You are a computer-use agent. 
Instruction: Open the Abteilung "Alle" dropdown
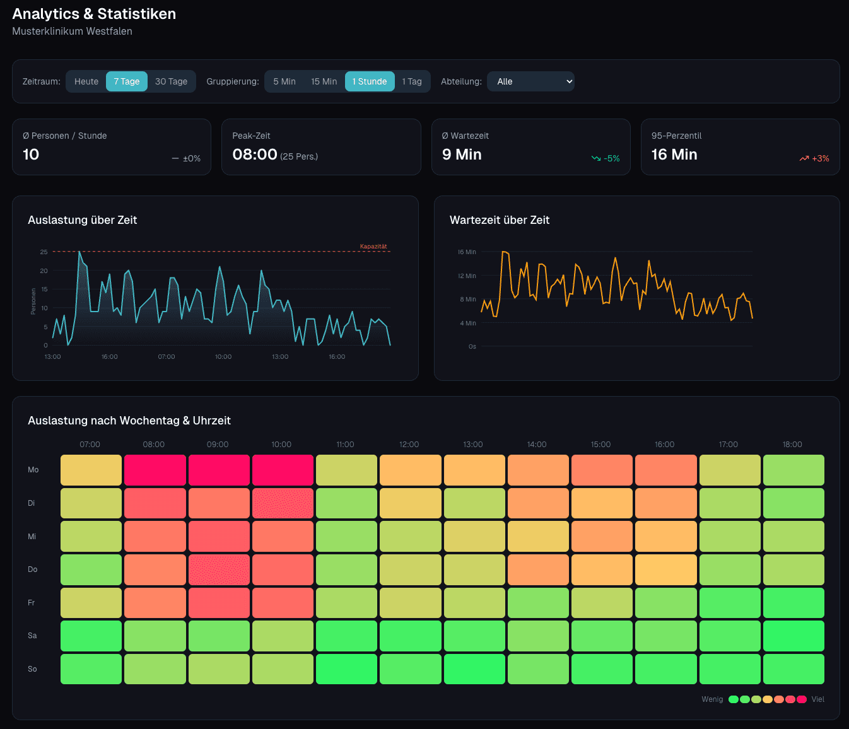click(530, 81)
